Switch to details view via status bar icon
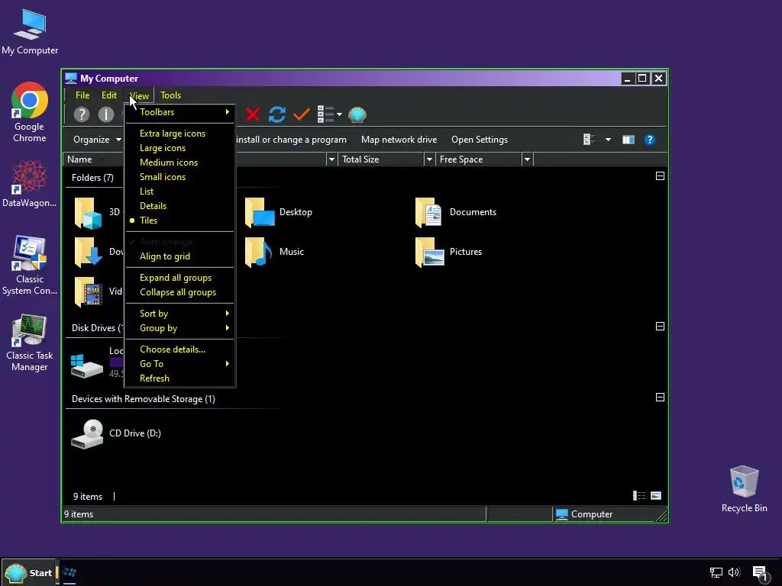This screenshot has height=586, width=782. (639, 496)
